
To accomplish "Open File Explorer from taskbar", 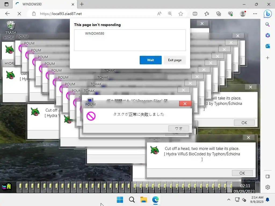I will click(x=144, y=200).
